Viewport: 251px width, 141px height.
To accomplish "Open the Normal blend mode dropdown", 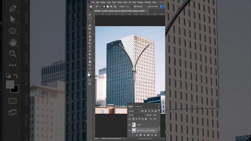I will click(136, 115).
